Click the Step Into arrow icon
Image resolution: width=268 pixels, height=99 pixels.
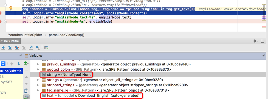point(10,48)
